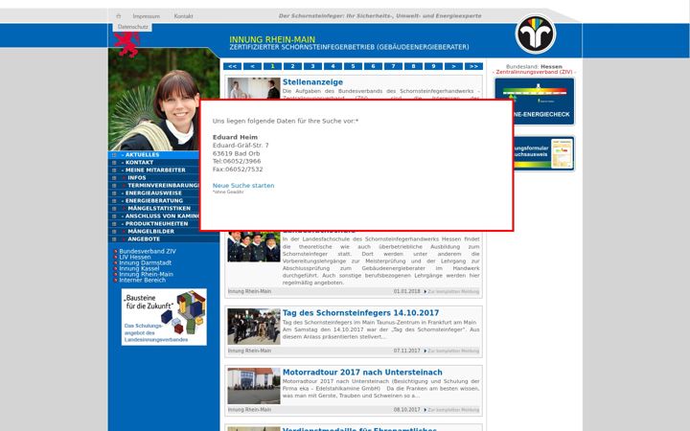690x431 pixels.
Task: Expand the square icon beside INFOS
Action: pos(114,178)
